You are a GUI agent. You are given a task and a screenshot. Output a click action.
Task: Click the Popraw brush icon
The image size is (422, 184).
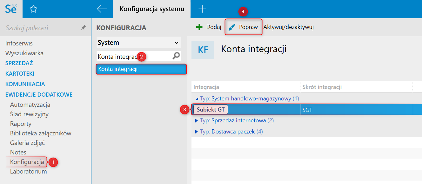coord(233,27)
